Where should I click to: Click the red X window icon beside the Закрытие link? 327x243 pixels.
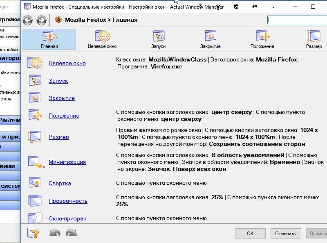[35, 97]
